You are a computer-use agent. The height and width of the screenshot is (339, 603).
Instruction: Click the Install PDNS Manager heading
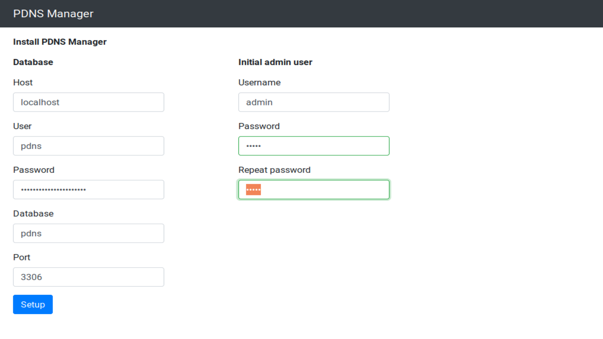pos(60,42)
